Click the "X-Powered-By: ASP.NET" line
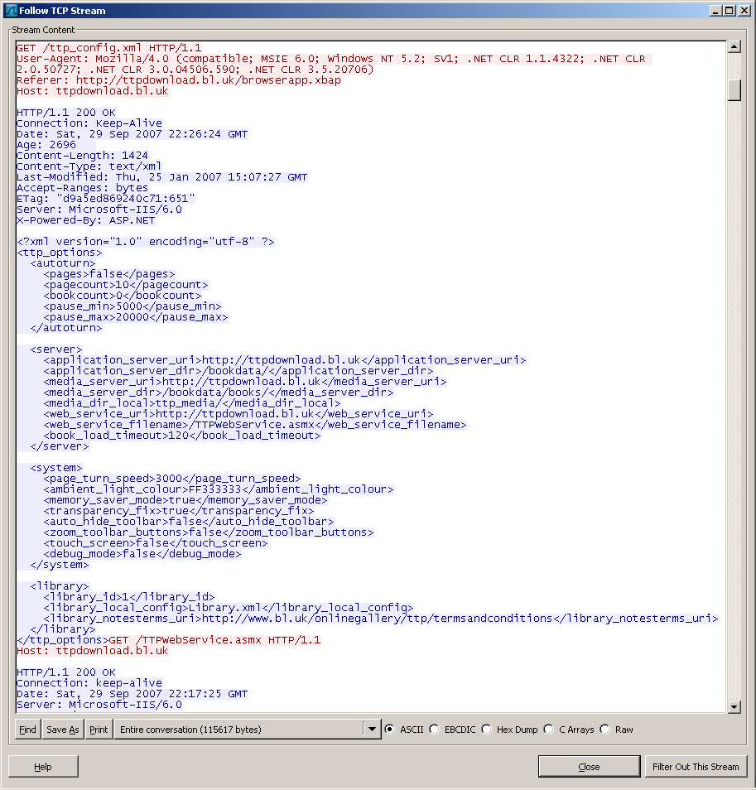 85,220
